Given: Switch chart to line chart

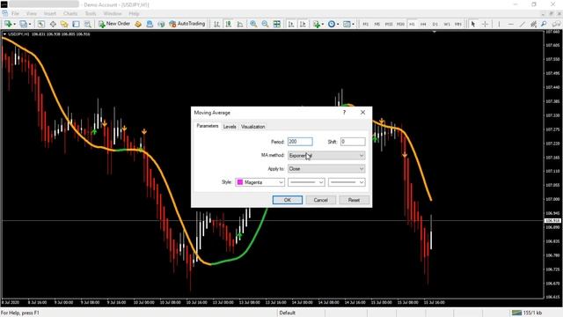Looking at the screenshot, I should (x=240, y=24).
